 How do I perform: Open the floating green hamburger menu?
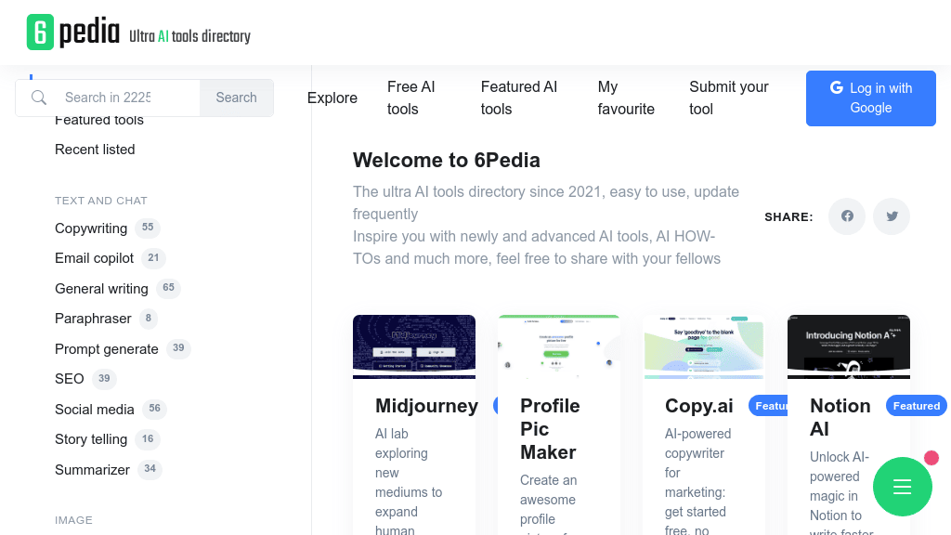pos(902,486)
